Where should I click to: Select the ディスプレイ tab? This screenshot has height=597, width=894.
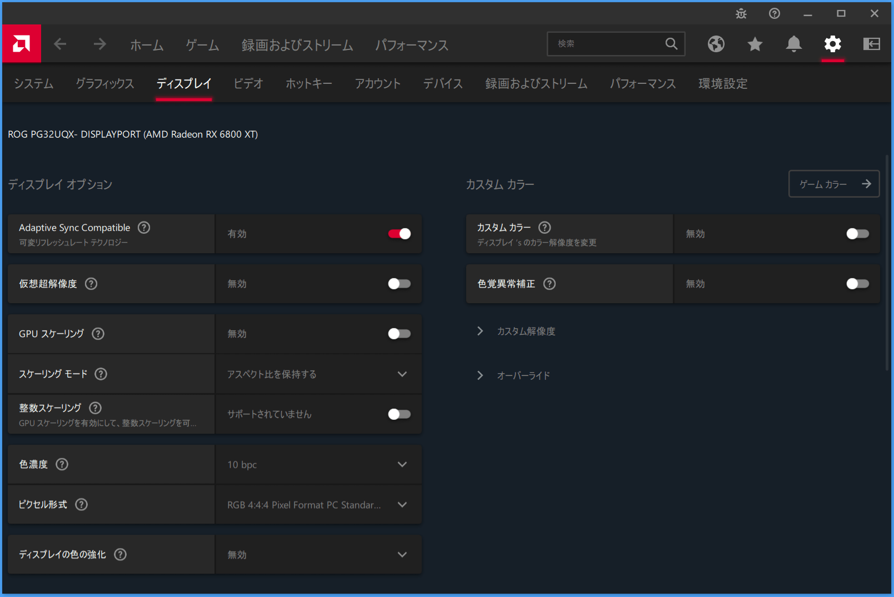click(x=184, y=83)
